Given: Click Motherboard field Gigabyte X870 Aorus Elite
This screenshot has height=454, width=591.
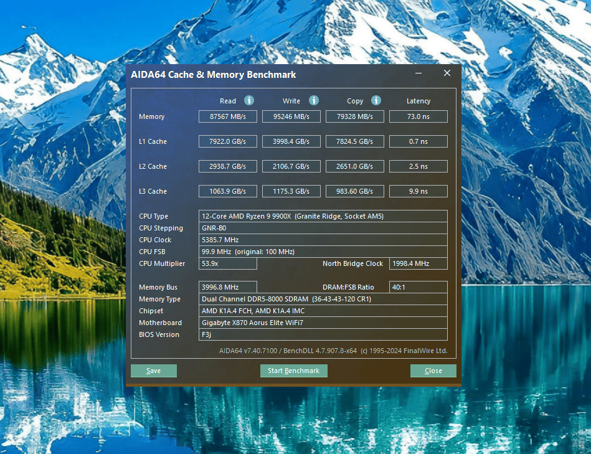Looking at the screenshot, I should coord(323,323).
